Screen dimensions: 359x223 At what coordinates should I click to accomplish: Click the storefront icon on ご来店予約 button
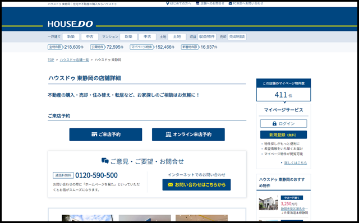click(x=94, y=134)
